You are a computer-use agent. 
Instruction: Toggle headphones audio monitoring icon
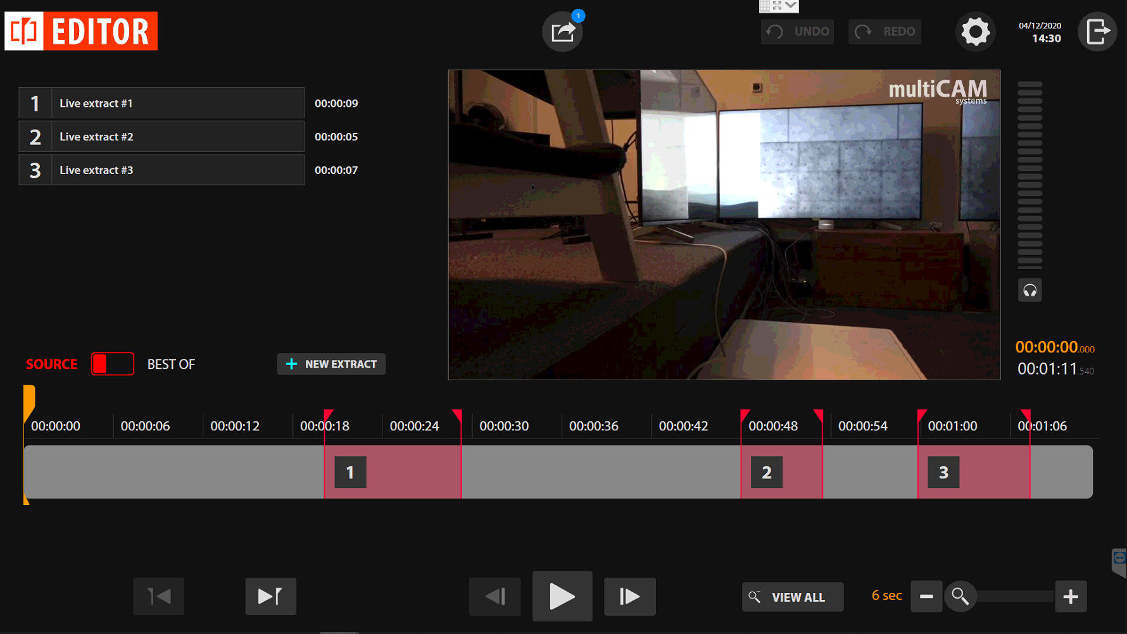pyautogui.click(x=1029, y=290)
